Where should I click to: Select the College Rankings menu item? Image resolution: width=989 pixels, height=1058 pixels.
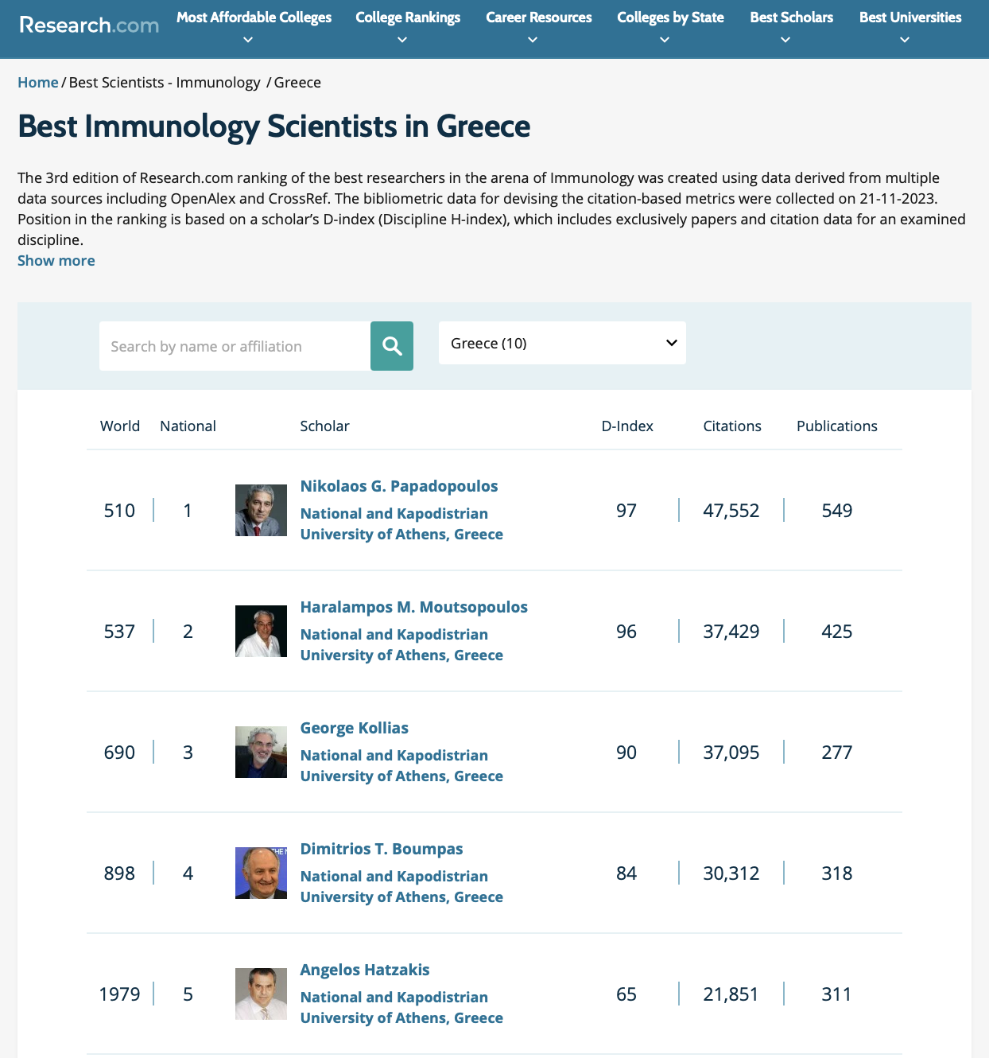point(407,17)
